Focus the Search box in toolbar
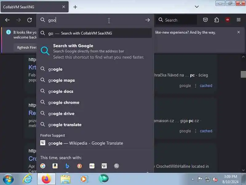The width and height of the screenshot is (246, 185). coord(176,20)
